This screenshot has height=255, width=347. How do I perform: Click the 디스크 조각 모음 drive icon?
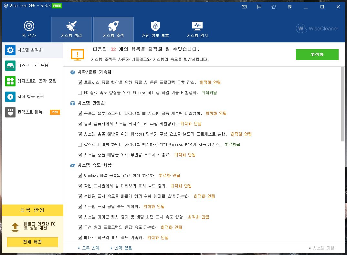pos(10,66)
